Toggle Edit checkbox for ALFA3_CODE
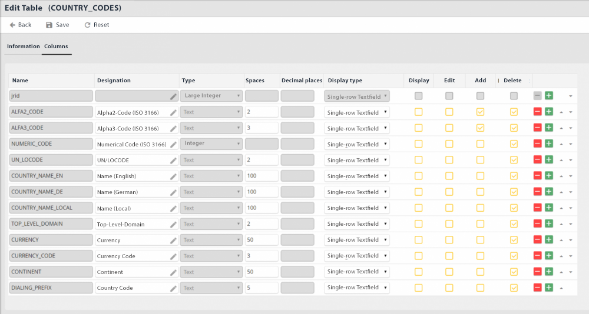This screenshot has height=314, width=589. pyautogui.click(x=449, y=128)
